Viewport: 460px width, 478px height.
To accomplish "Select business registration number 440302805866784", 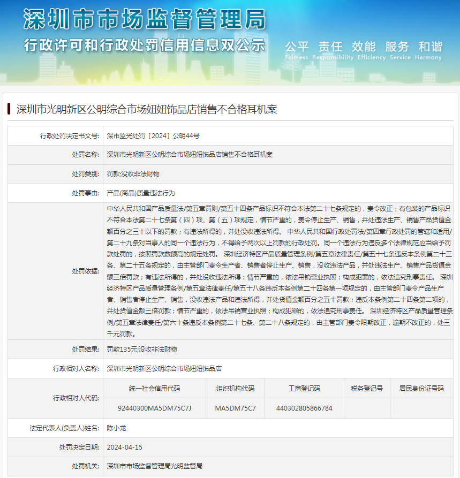I will coord(304,408).
